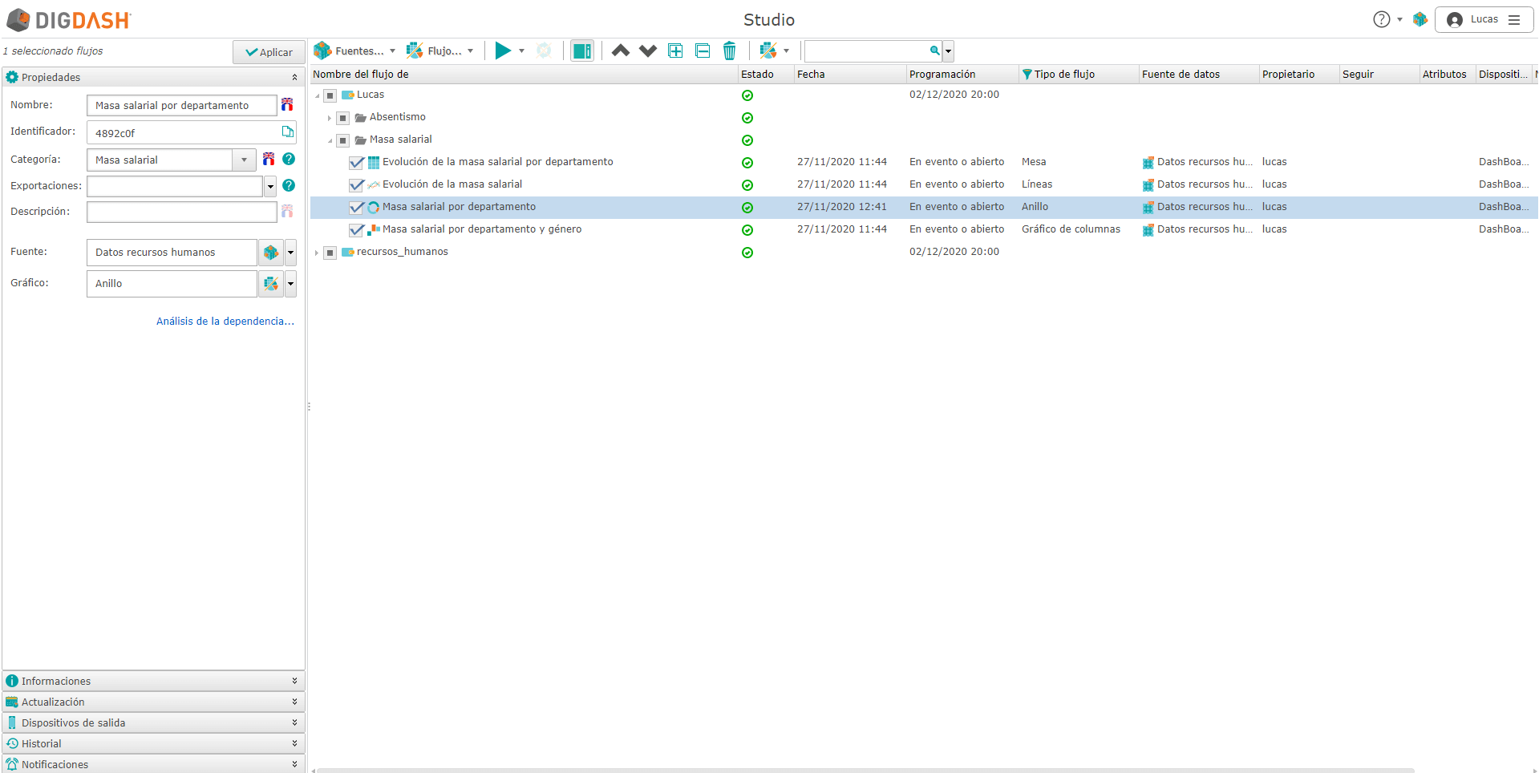Open the help question mark menu
Screen dimensions: 1539x773
pos(1387,19)
